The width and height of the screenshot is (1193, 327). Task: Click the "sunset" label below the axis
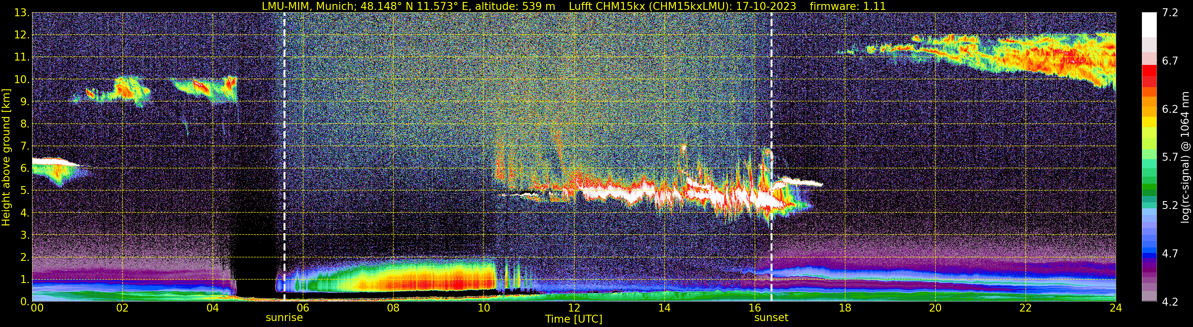[x=771, y=318]
